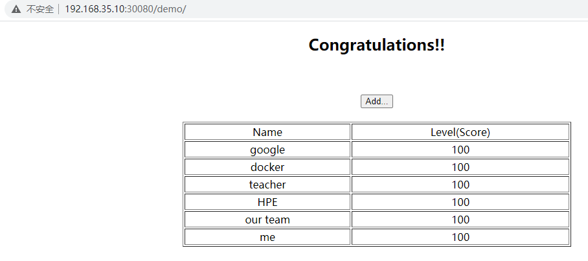Click the score 100 for google
The width and height of the screenshot is (588, 261).
coord(460,150)
